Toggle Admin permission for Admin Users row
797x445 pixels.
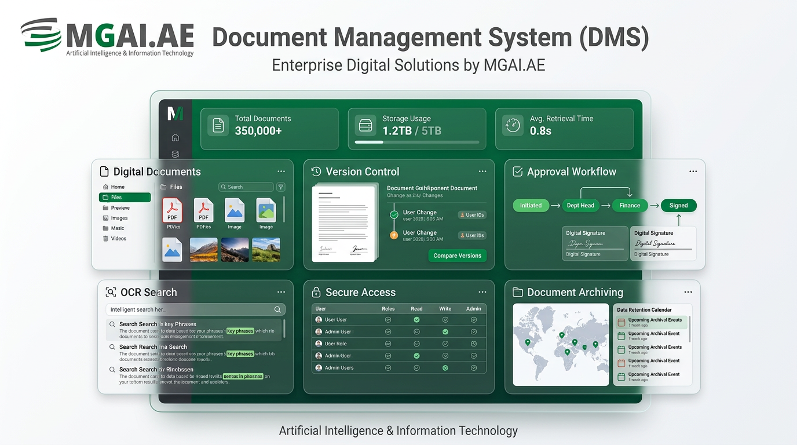pos(474,368)
